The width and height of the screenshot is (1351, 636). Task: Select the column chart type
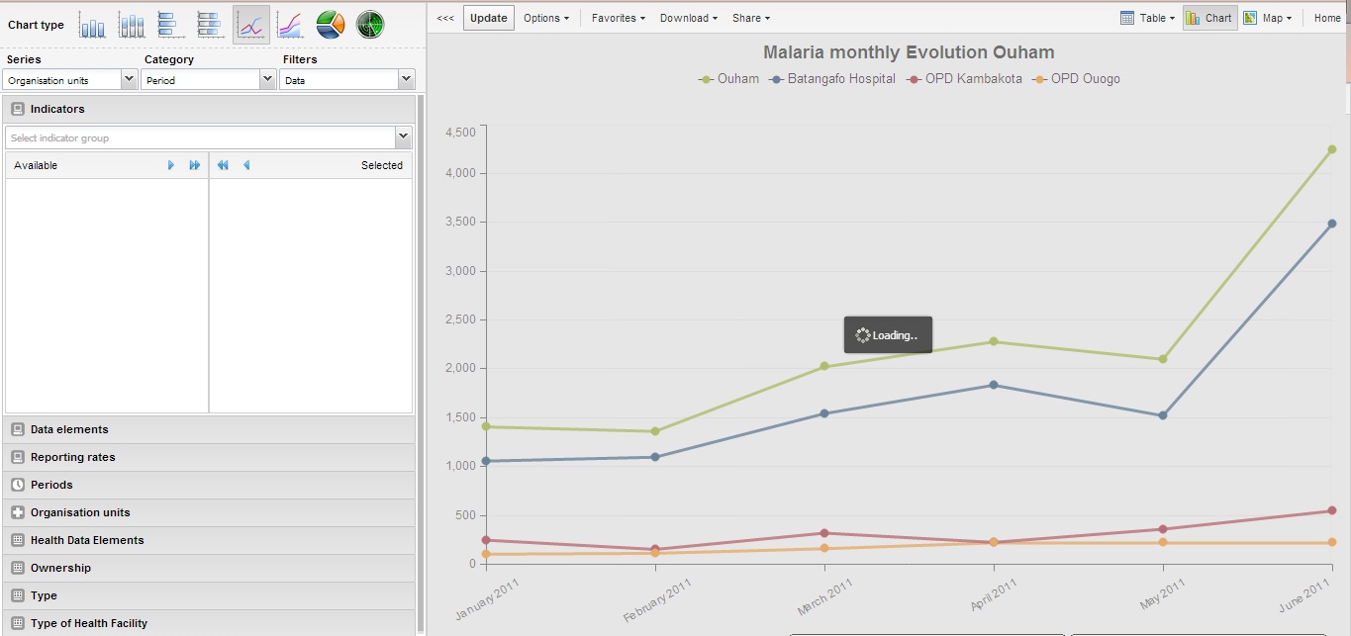92,25
